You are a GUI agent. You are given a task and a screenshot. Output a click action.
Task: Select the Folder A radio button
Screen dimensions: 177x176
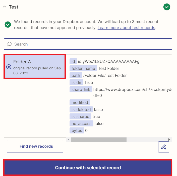9,67
